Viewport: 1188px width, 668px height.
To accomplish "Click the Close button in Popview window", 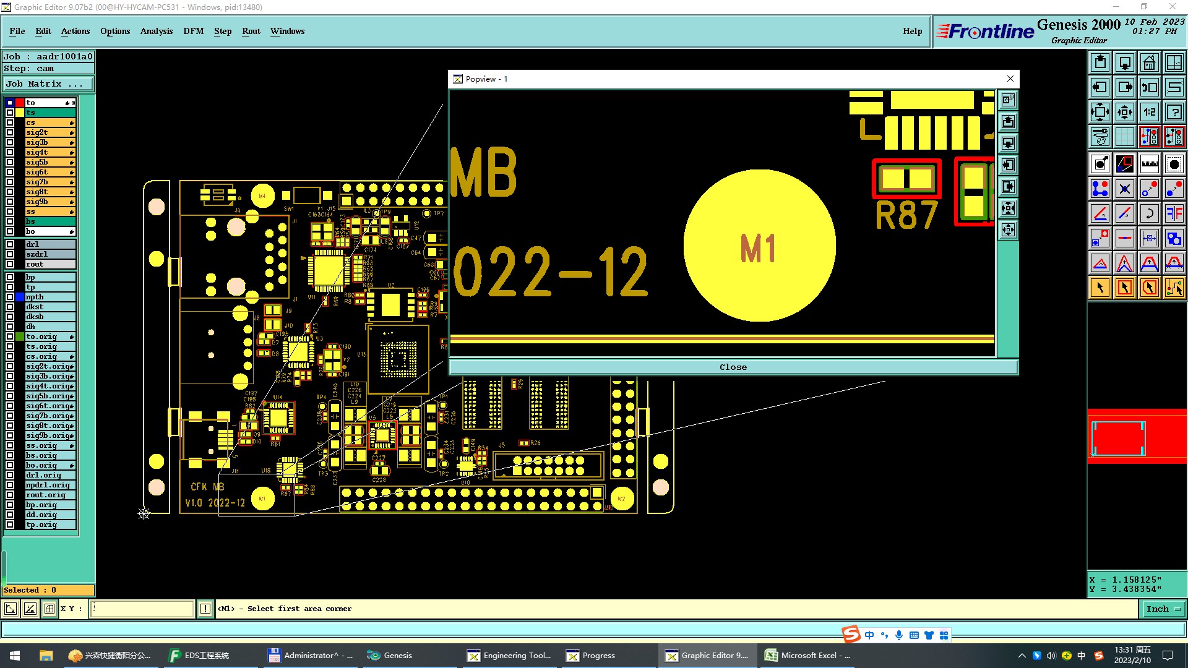I will (733, 367).
